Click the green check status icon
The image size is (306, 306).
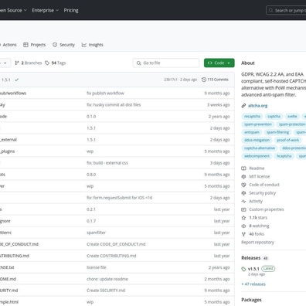(17, 80)
